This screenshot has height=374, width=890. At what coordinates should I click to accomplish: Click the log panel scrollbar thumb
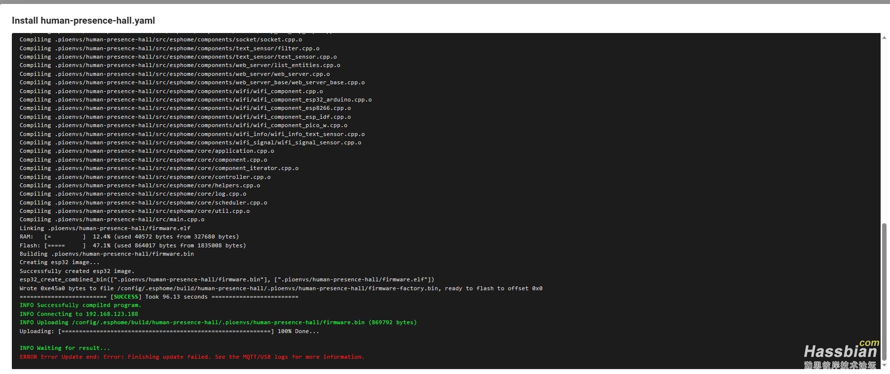(884, 292)
